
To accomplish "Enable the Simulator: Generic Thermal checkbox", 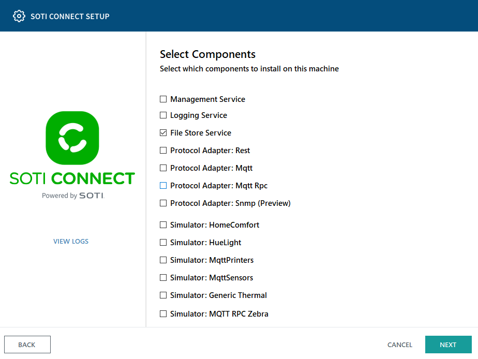I will tap(163, 295).
